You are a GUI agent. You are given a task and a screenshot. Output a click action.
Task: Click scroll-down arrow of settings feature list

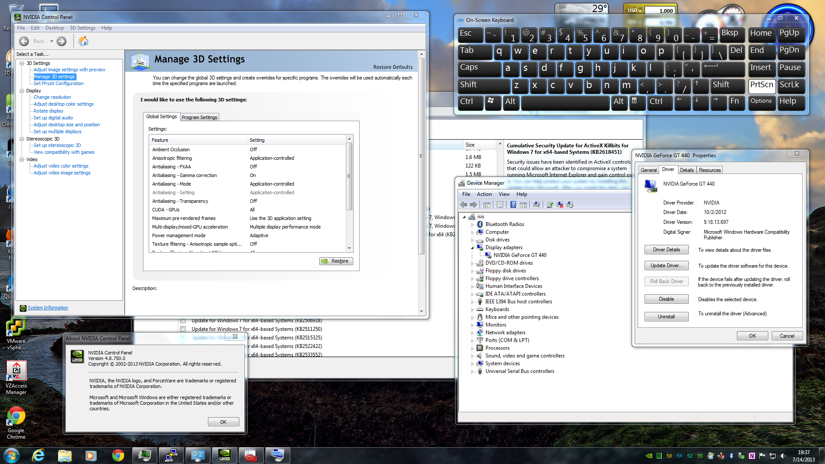349,248
